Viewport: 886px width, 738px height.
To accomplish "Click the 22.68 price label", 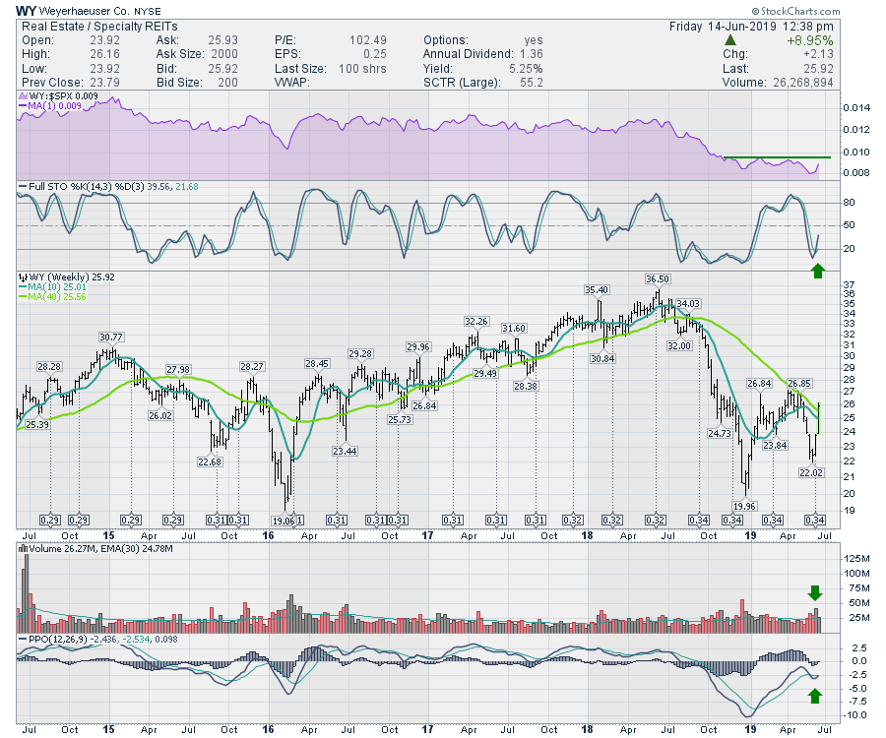I will pos(210,461).
